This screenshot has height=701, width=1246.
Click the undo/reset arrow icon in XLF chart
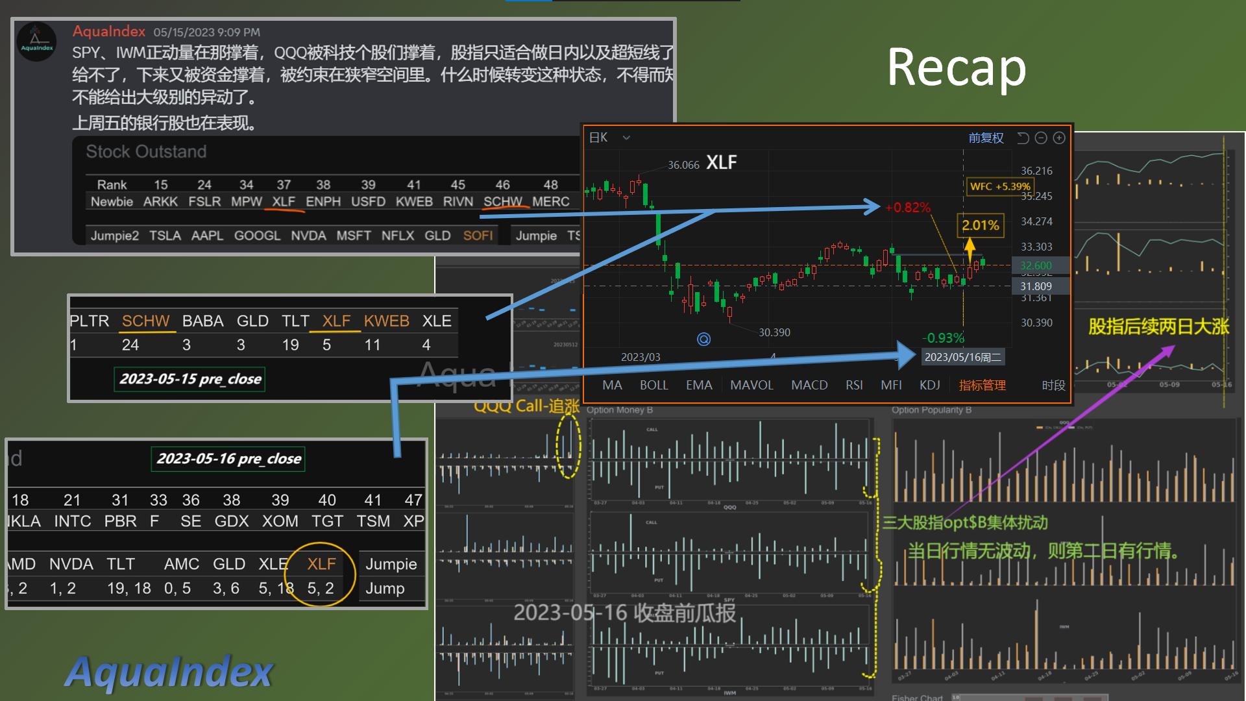tap(1023, 138)
